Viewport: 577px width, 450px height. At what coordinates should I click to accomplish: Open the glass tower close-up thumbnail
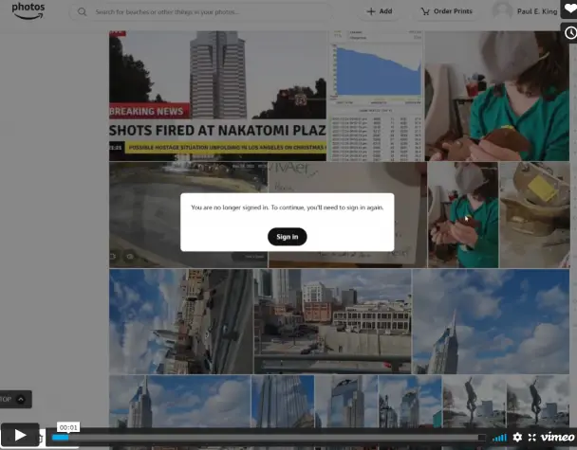coord(283,401)
